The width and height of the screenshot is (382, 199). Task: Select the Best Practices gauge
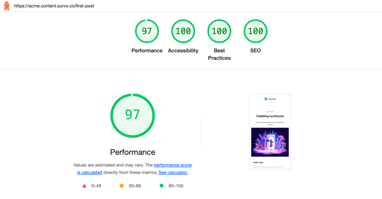(219, 31)
